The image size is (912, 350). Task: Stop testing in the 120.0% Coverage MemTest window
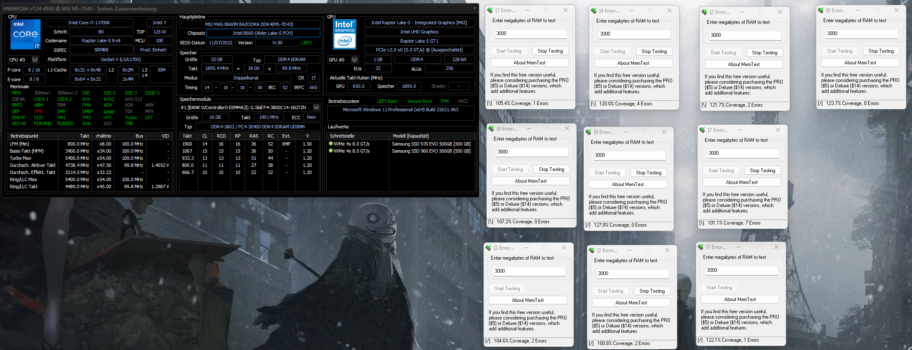point(654,51)
